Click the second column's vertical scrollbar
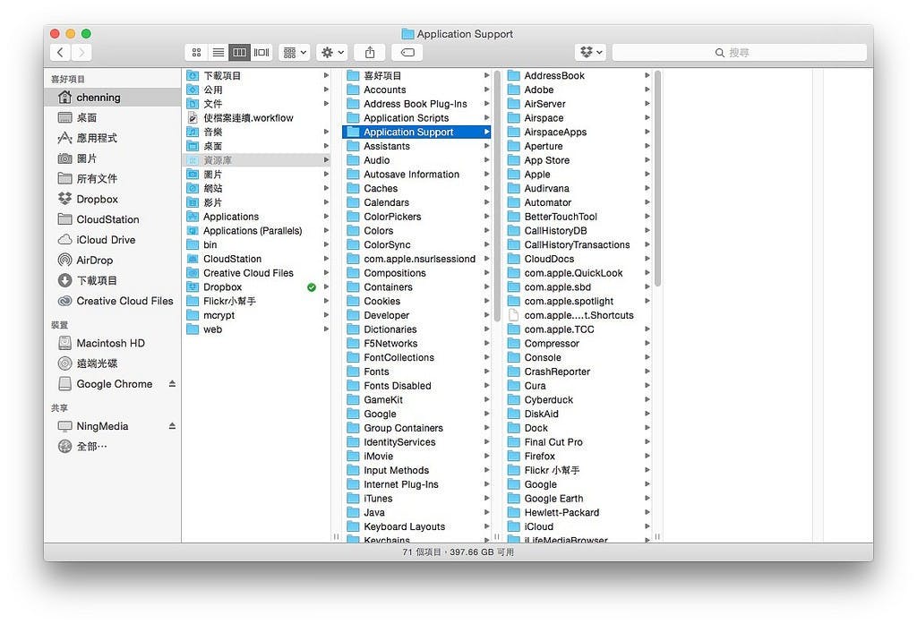Image resolution: width=917 pixels, height=624 pixels. coord(497,196)
